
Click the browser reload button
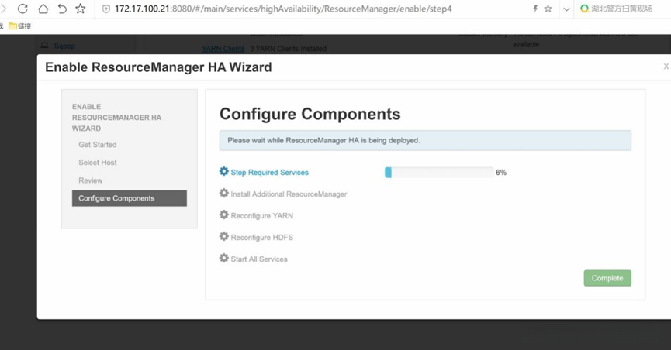click(22, 9)
